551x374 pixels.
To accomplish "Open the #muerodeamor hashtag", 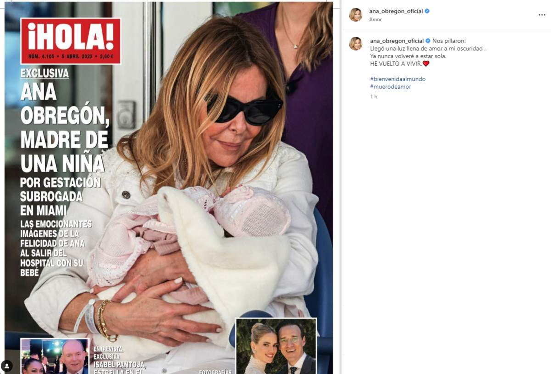I will 390,86.
